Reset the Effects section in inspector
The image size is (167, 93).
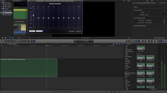click(x=164, y=7)
